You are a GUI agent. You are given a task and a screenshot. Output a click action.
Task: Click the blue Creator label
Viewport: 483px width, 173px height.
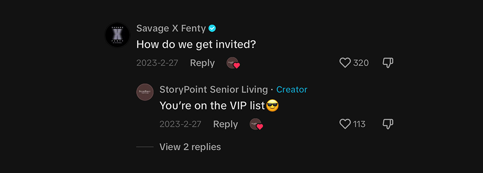tap(292, 90)
